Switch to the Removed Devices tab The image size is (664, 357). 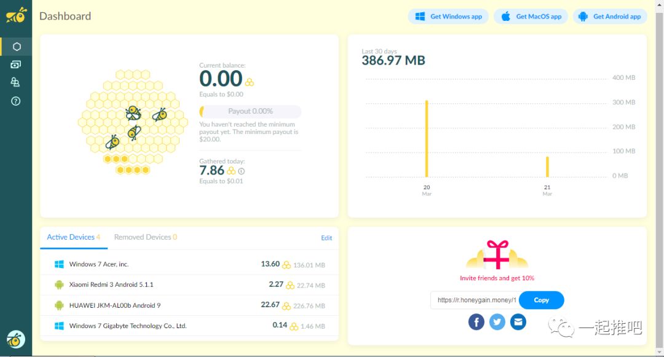[146, 237]
